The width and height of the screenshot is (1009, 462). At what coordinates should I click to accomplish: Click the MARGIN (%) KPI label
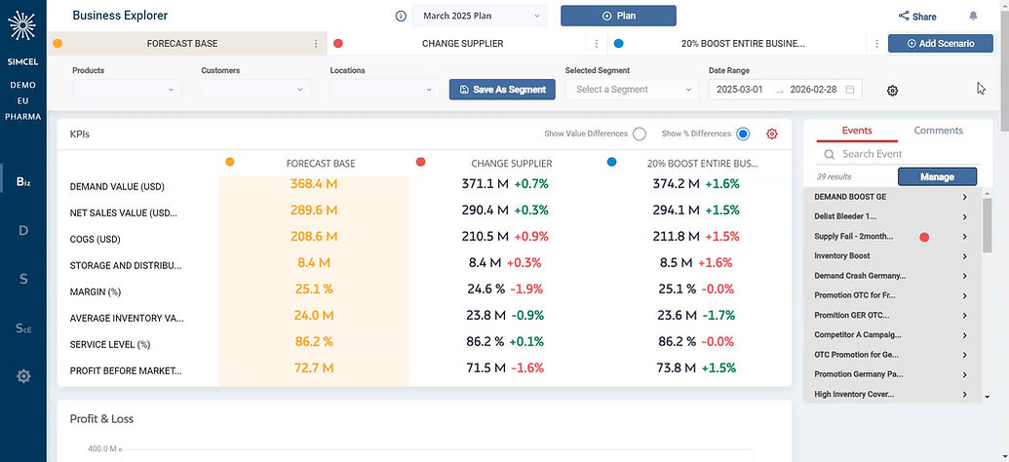(96, 292)
